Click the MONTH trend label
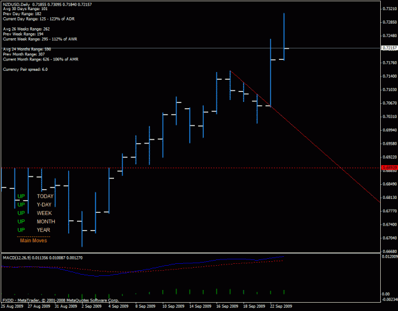Viewport: 398px width, 311px height. (x=46, y=222)
